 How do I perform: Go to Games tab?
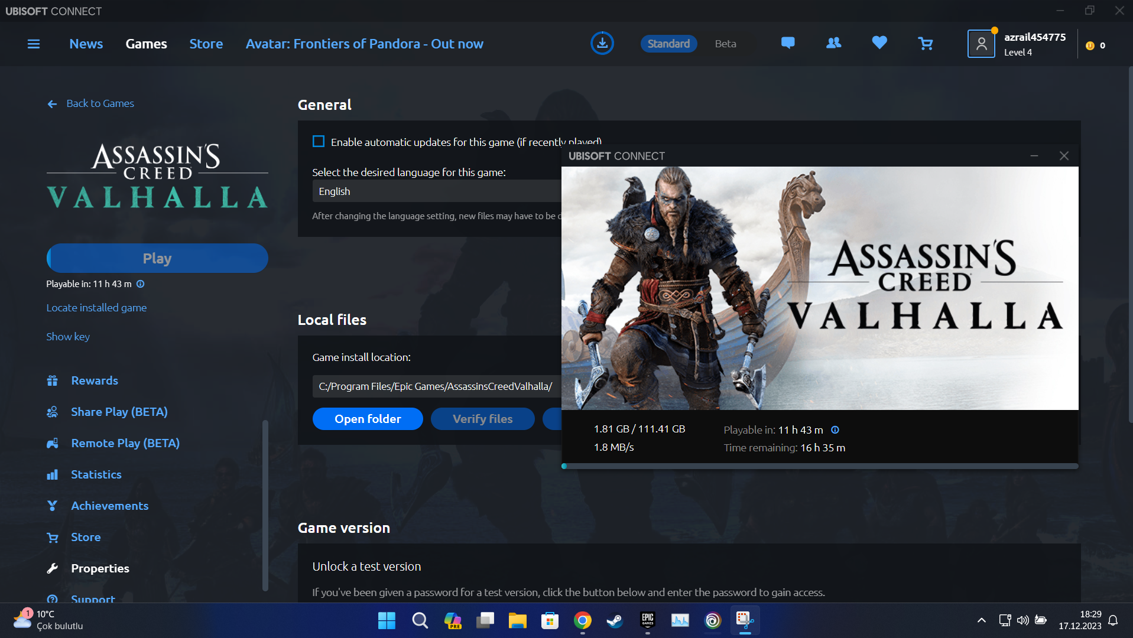[x=146, y=44]
